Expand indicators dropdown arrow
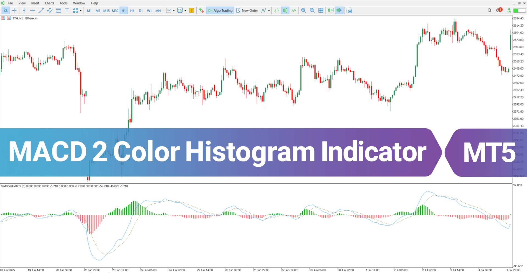This screenshot has height=273, width=527. click(x=185, y=10)
